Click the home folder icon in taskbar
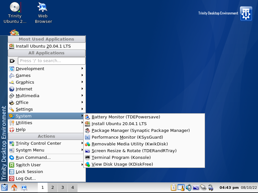This screenshot has width=258, height=193. 14,188
